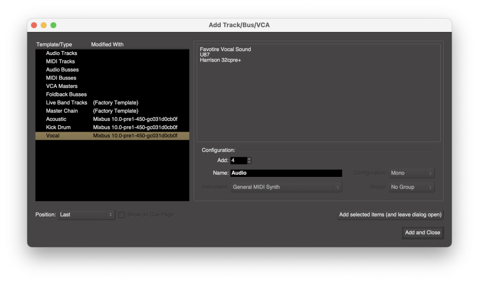Click Add selected items and leave dialog open
Screen dimensions: 479x283
tap(390, 215)
